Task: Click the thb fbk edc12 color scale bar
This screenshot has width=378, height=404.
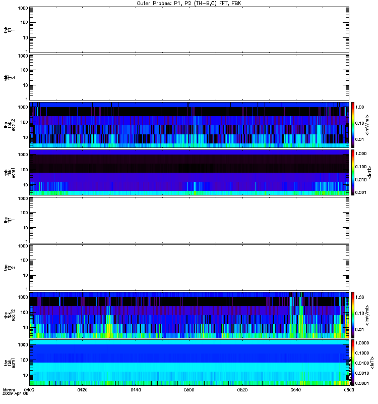Action: click(353, 125)
